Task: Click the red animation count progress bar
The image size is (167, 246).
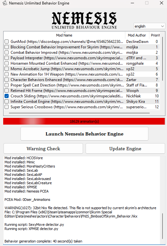Action: [84, 121]
